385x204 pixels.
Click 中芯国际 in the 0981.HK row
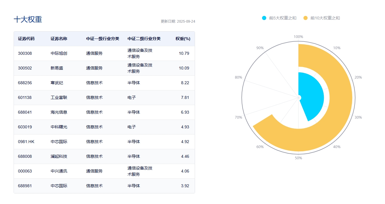click(x=59, y=142)
